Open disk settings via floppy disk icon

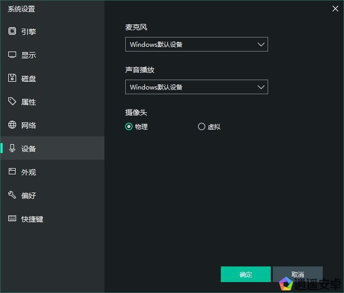pyautogui.click(x=12, y=78)
